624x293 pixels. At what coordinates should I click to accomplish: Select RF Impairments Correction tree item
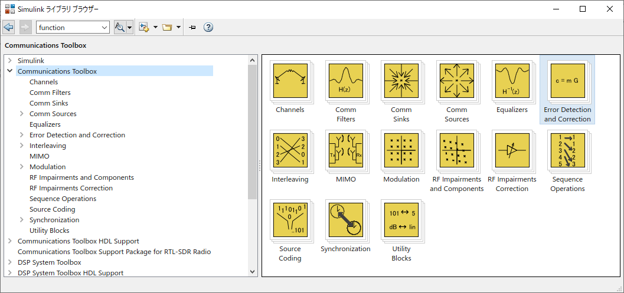[71, 188]
